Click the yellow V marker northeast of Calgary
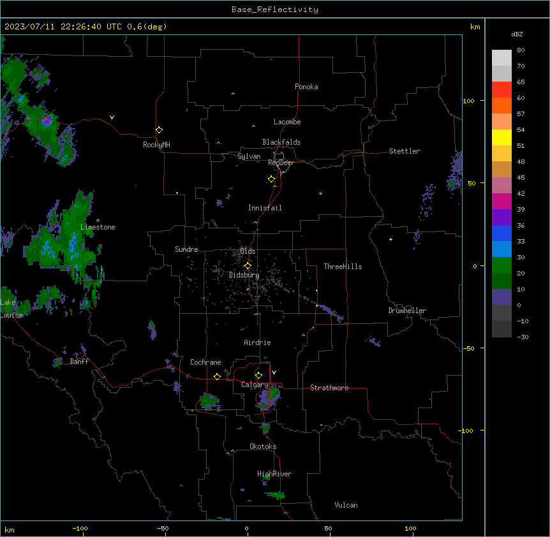This screenshot has height=537, width=550. [x=274, y=372]
